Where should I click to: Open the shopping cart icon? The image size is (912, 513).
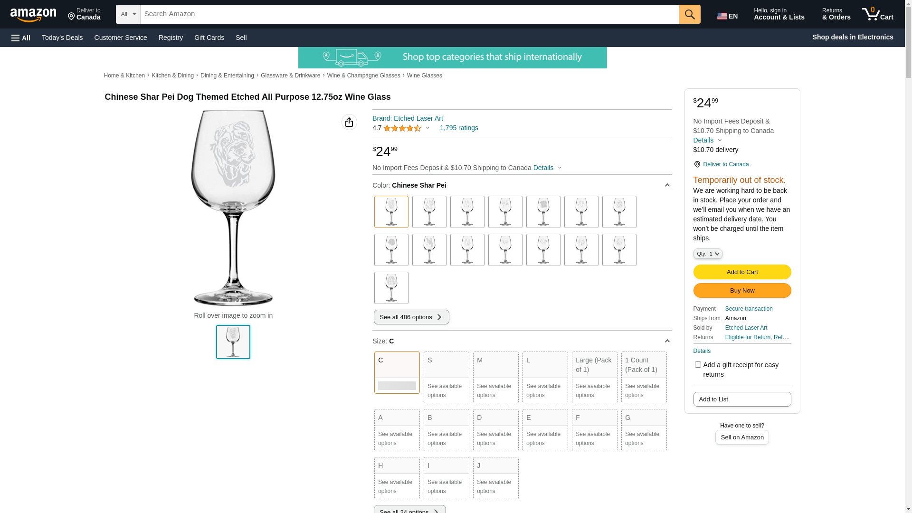[878, 14]
